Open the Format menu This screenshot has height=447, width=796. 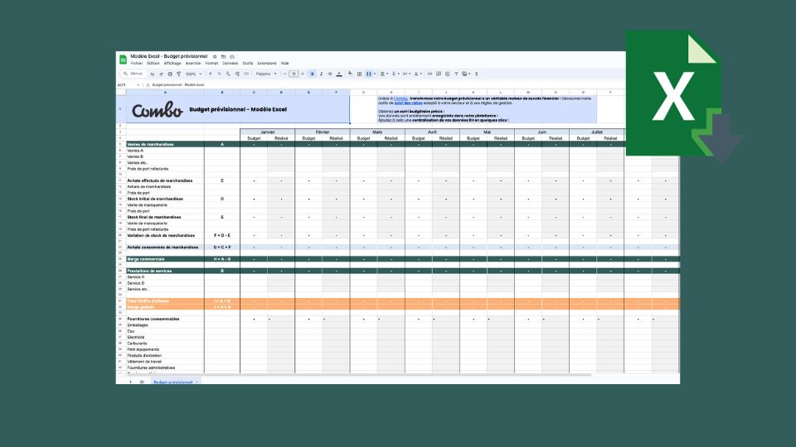point(211,64)
